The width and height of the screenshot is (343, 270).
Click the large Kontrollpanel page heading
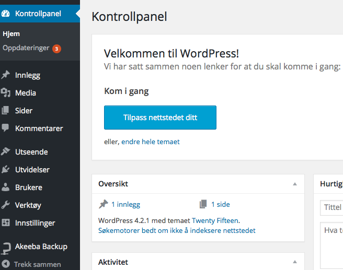[129, 17]
